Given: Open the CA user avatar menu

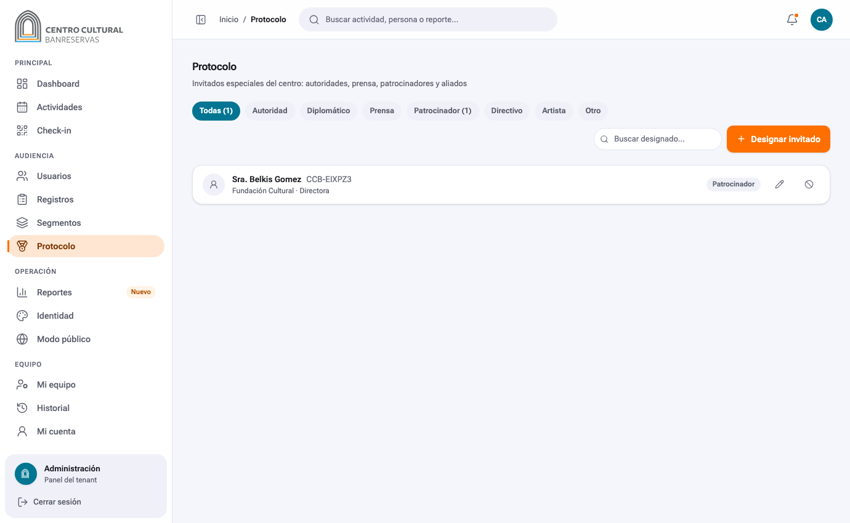Looking at the screenshot, I should click(x=822, y=20).
